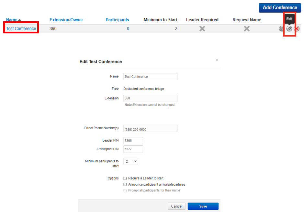Open the Test Conference link
Screen dimensions: 304x215
(21, 28)
